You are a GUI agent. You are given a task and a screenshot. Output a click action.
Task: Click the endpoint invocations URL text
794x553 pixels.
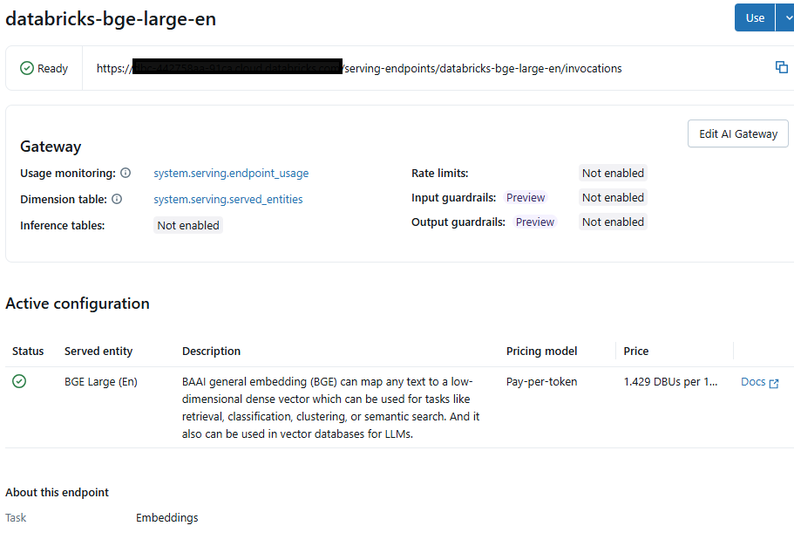tap(359, 68)
